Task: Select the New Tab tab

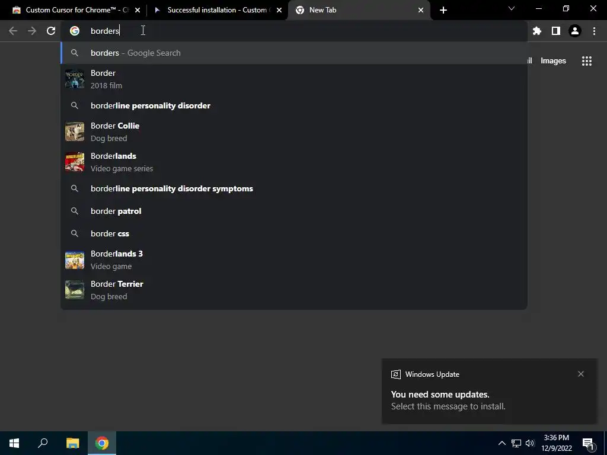Action: [359, 10]
